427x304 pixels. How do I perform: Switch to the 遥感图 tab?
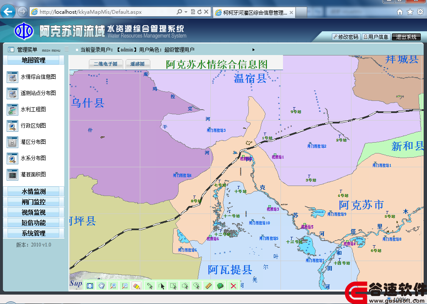tap(138, 64)
